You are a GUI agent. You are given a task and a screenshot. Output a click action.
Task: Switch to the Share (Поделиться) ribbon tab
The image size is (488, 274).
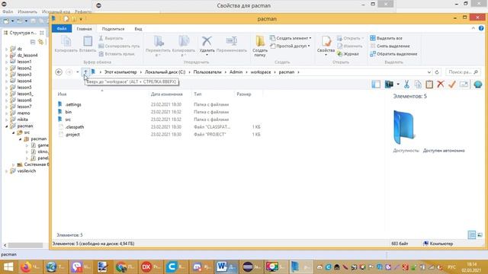(113, 29)
